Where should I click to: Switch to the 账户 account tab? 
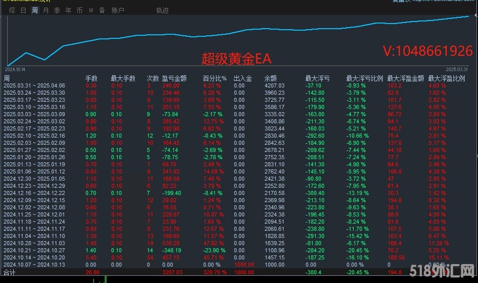coord(118,10)
